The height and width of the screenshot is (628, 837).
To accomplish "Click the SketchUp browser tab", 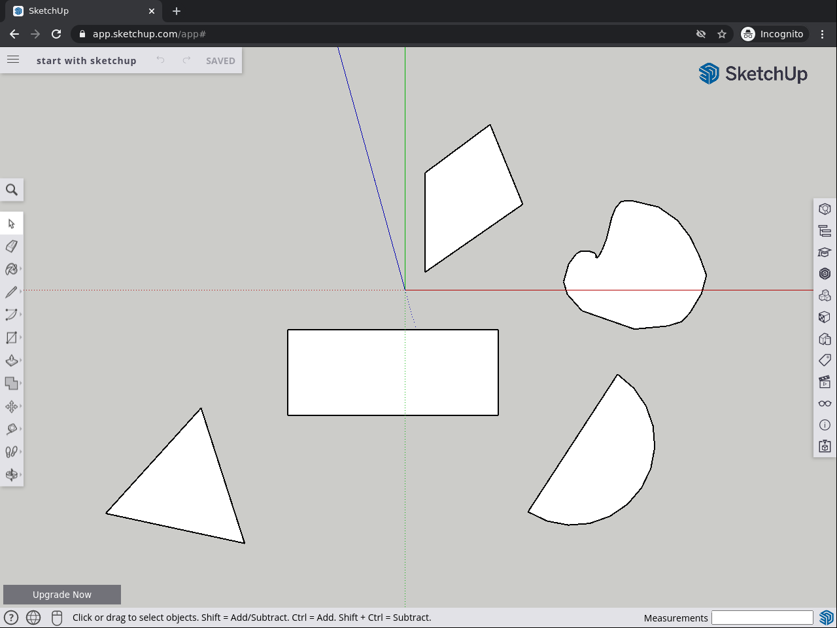I will click(78, 11).
